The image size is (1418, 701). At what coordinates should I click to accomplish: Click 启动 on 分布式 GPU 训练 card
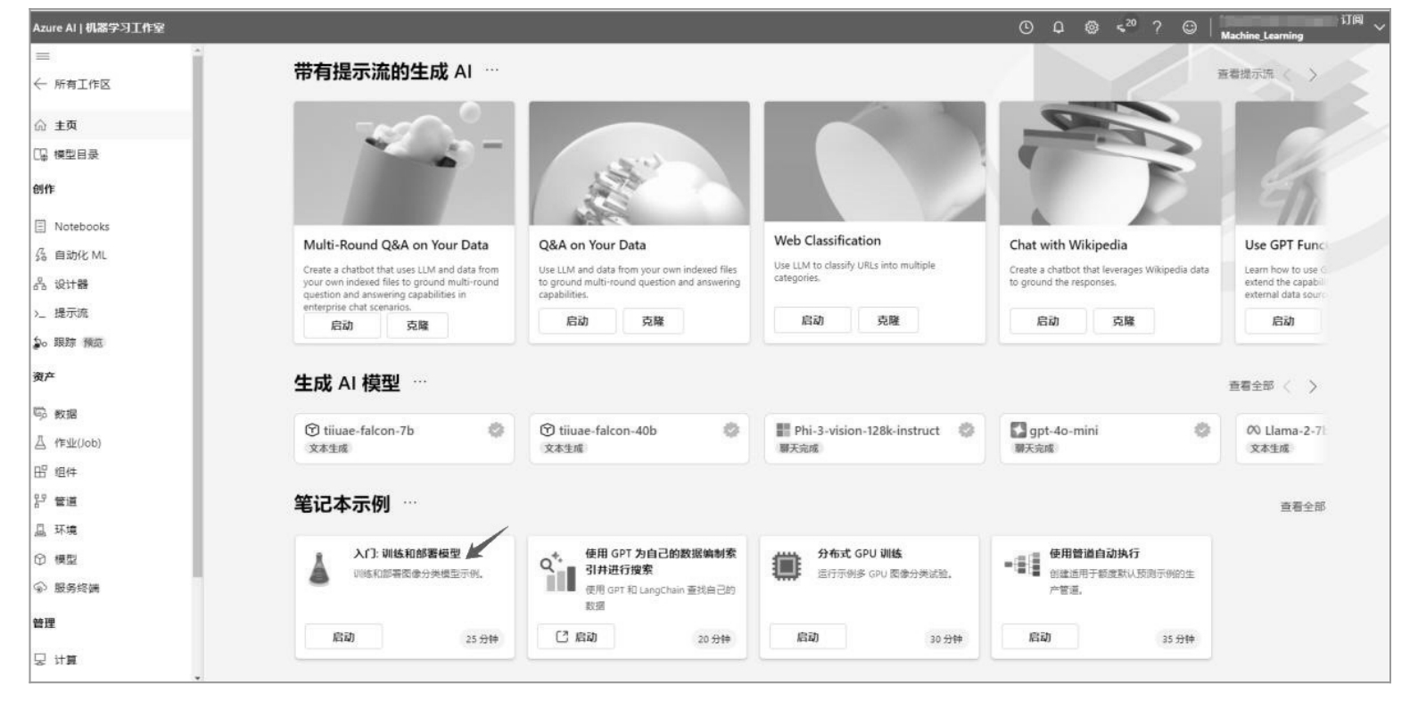point(808,637)
